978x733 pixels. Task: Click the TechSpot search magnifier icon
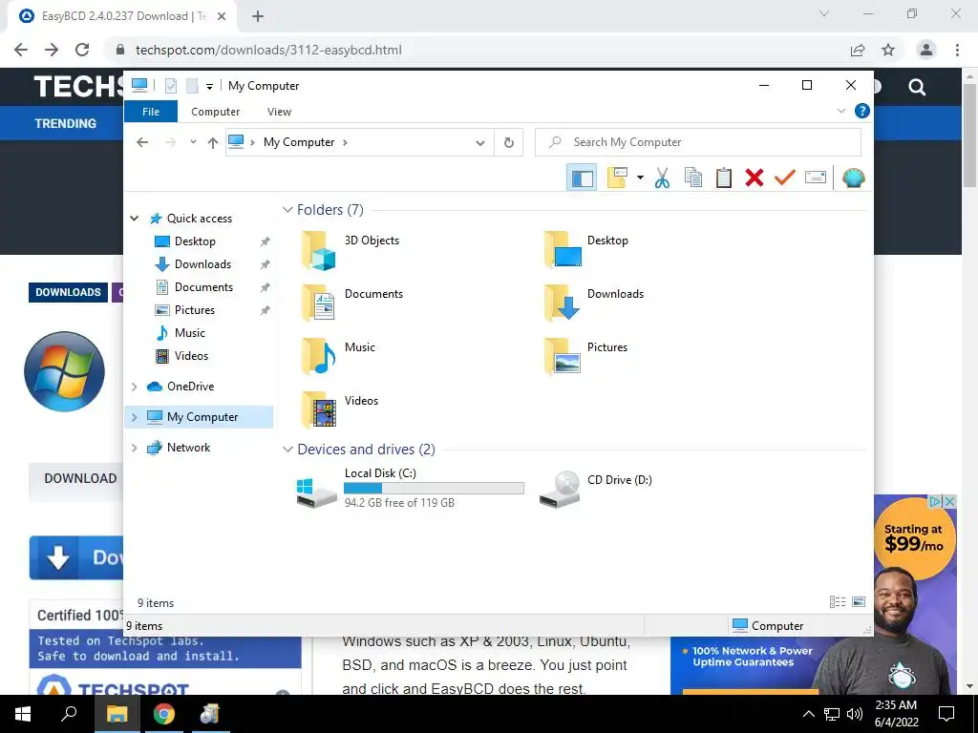click(917, 87)
